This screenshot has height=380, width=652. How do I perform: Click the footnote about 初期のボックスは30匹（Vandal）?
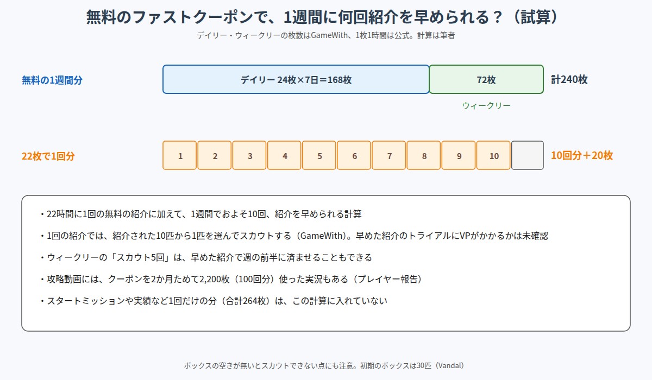point(326,365)
